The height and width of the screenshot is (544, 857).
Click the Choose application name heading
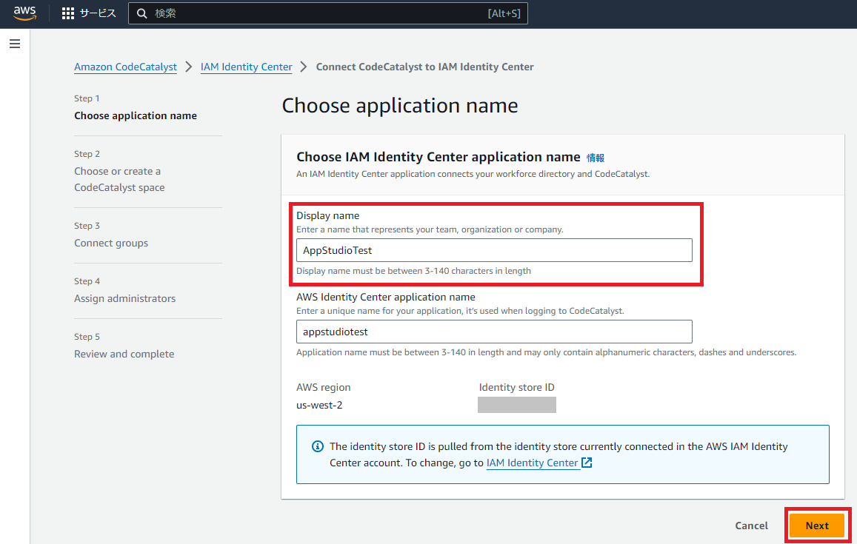(x=400, y=105)
